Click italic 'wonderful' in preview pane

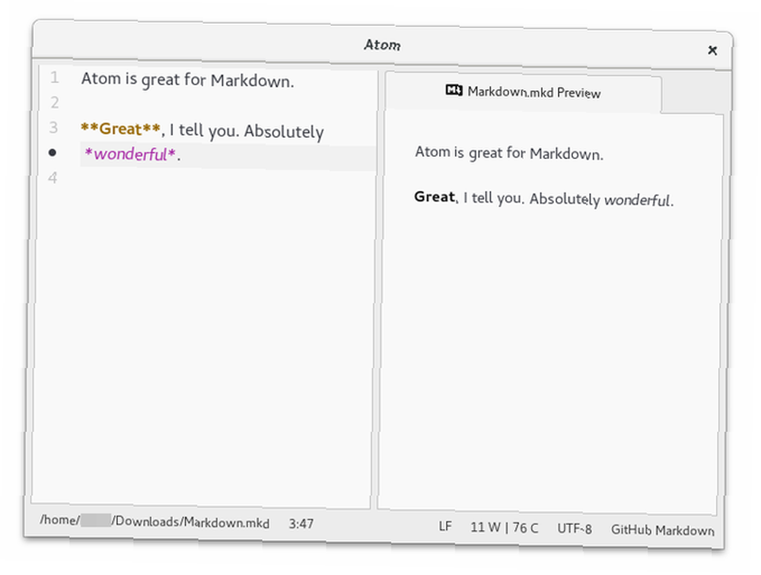click(637, 200)
